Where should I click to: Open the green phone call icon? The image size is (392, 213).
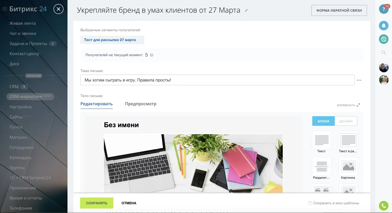tap(384, 206)
